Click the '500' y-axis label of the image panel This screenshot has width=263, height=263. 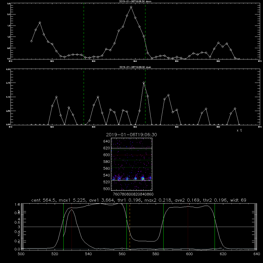coord(107,189)
